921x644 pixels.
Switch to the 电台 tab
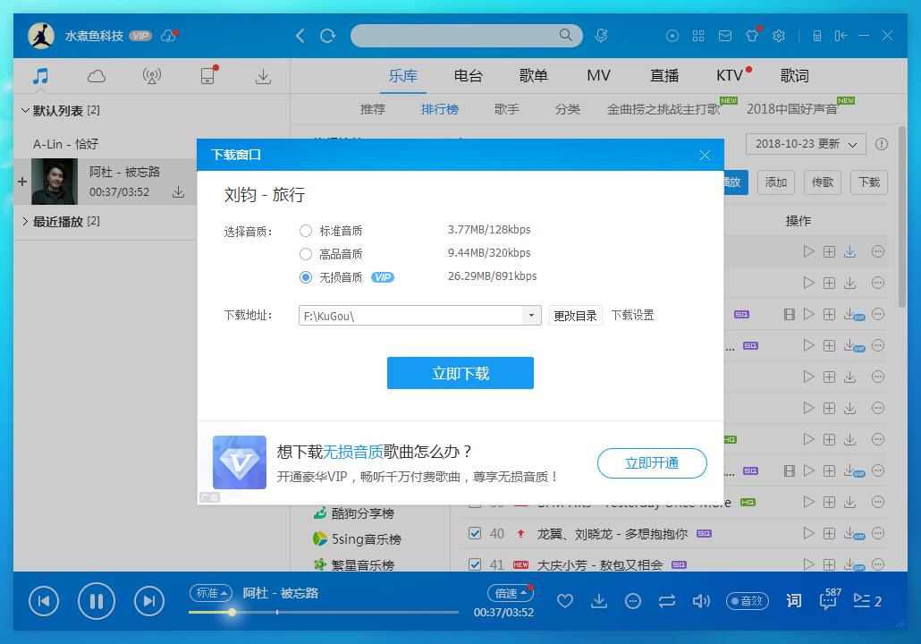click(x=469, y=76)
